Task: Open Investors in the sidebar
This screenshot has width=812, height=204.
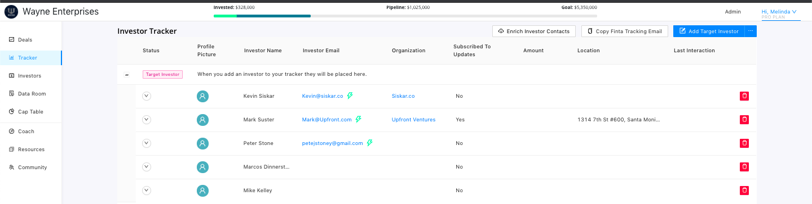Action: click(29, 76)
